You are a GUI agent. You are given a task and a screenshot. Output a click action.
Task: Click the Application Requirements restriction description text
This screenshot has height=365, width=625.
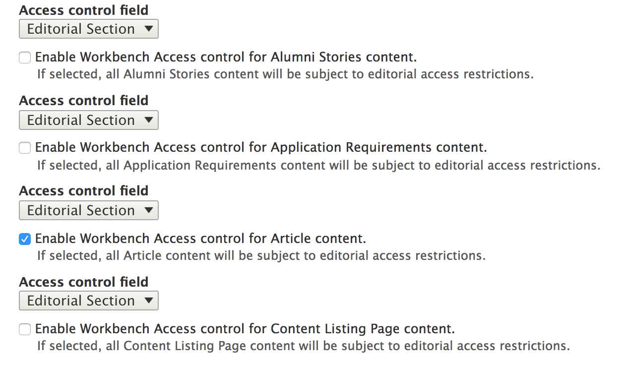317,165
